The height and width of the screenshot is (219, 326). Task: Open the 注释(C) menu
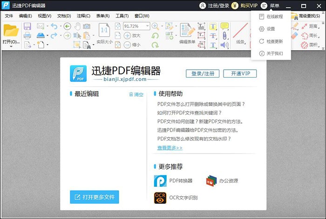83,16
